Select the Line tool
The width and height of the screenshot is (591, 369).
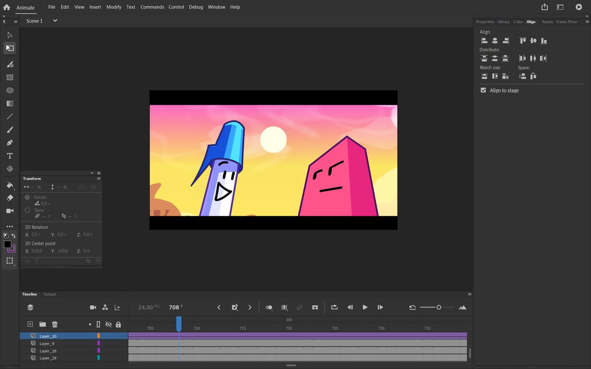click(x=9, y=117)
